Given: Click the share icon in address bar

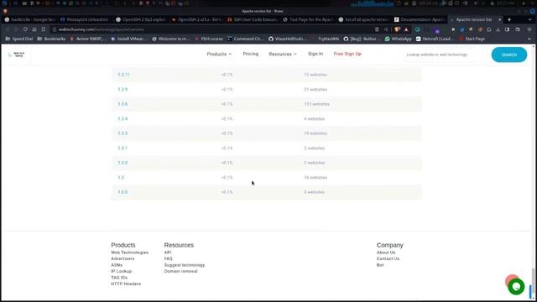Looking at the screenshot, I should coord(386,30).
